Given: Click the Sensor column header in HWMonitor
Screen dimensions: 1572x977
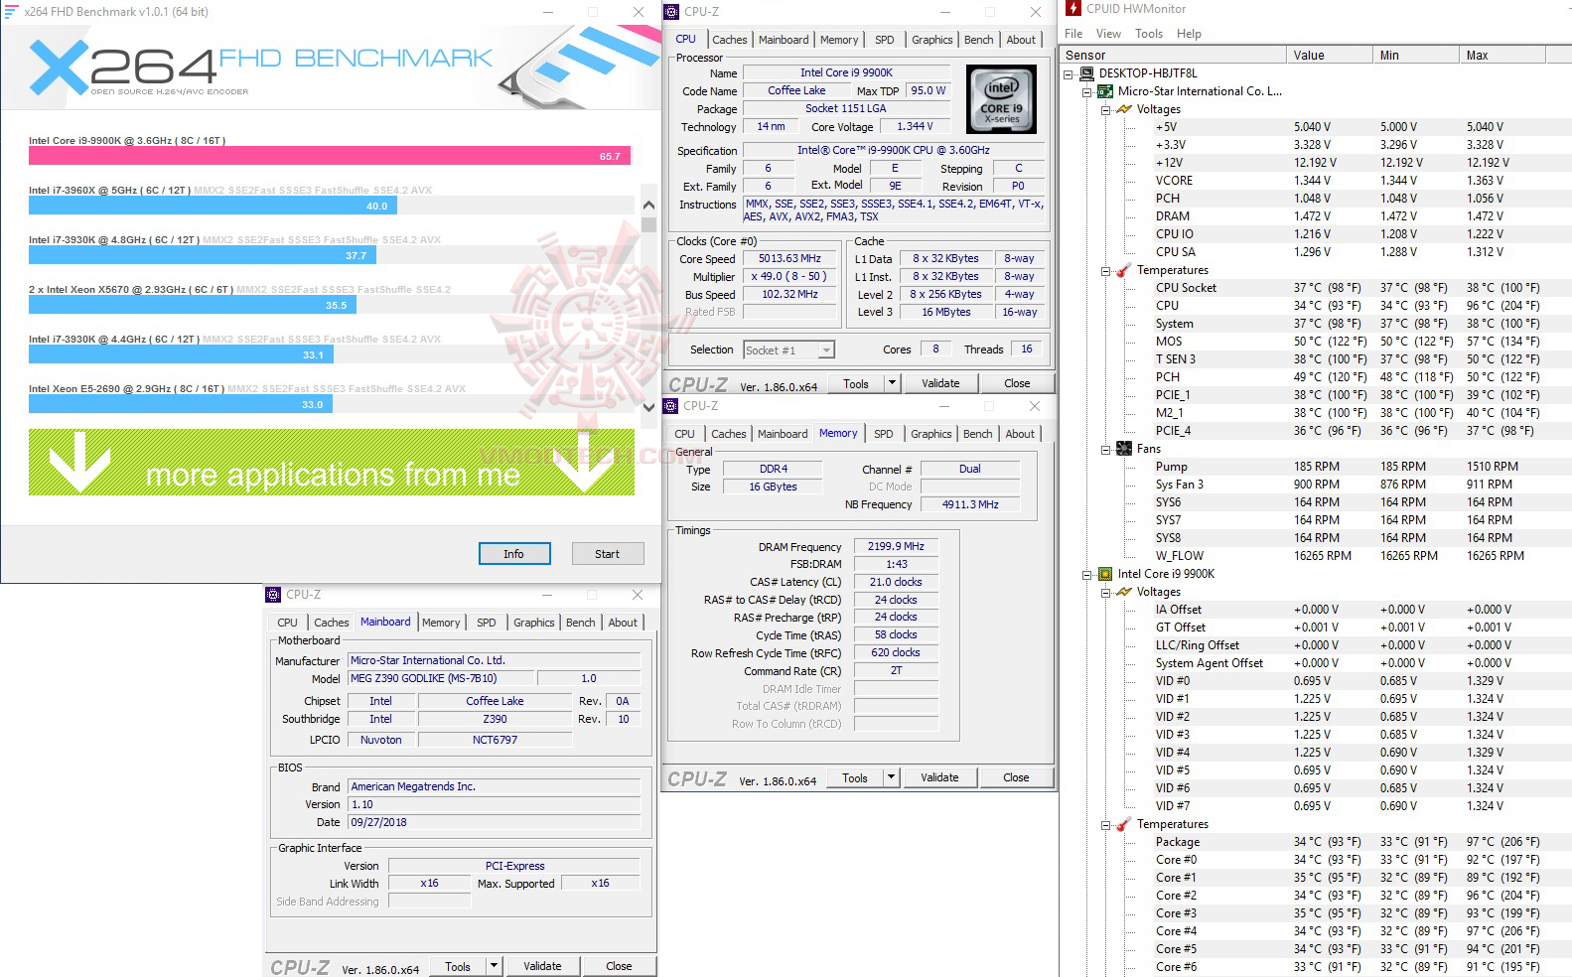Looking at the screenshot, I should click(x=1173, y=56).
